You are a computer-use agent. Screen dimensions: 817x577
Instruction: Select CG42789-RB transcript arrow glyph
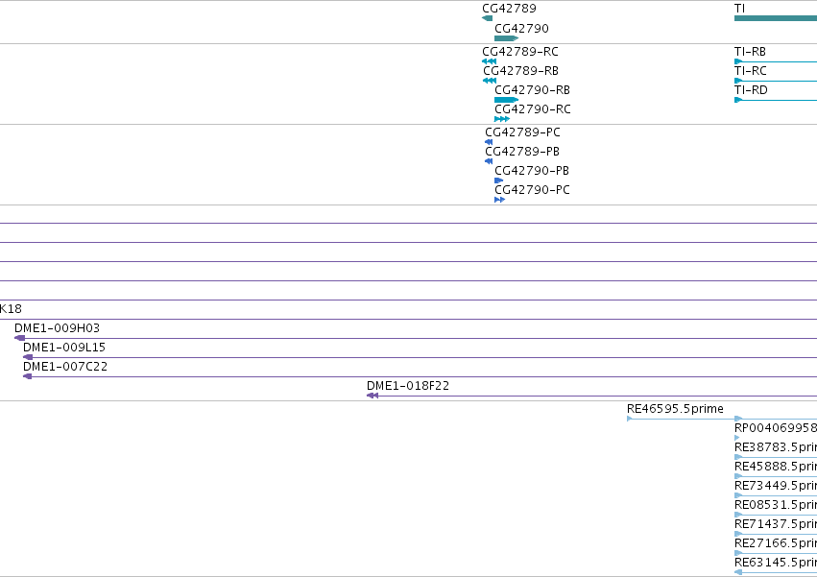point(490,81)
